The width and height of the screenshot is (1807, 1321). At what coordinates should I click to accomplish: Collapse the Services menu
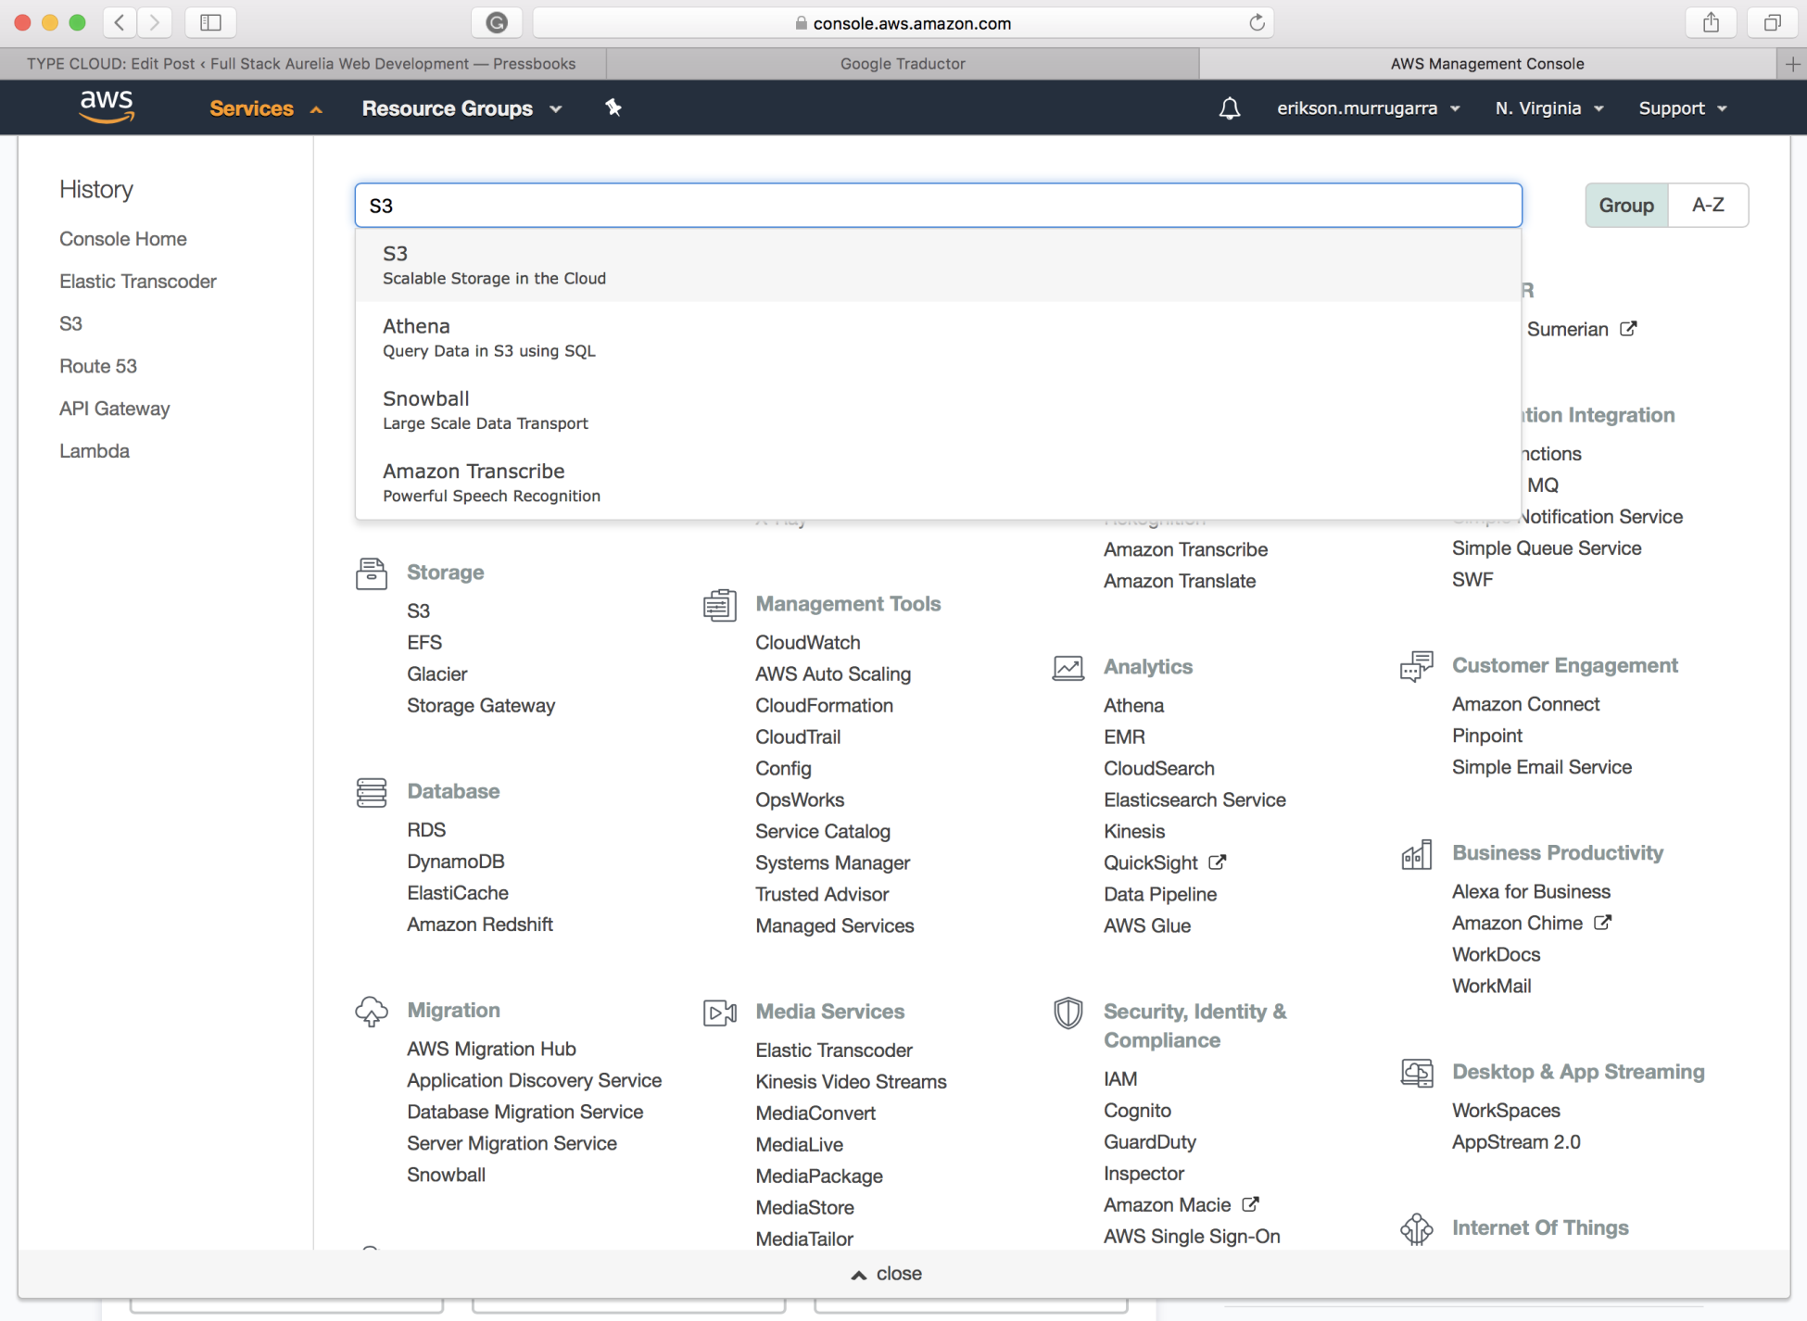(x=266, y=108)
